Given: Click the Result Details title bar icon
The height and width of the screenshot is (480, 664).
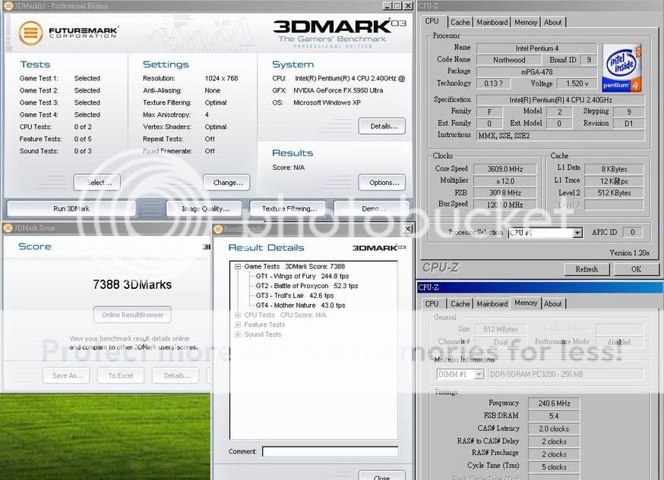Looking at the screenshot, I should click(x=218, y=229).
